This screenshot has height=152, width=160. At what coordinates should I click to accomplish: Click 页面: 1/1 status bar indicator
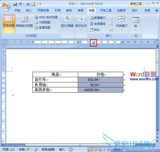pyautogui.click(x=9, y=150)
